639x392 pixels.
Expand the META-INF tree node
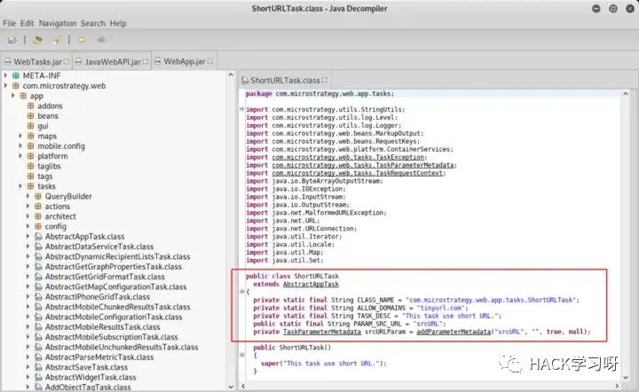pos(5,75)
